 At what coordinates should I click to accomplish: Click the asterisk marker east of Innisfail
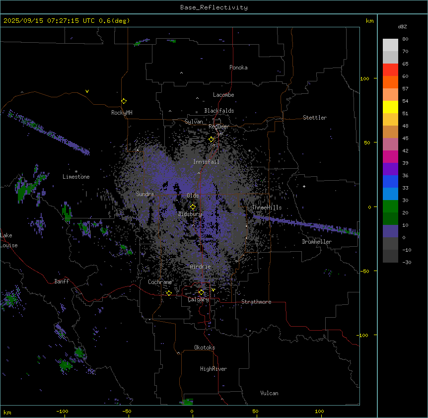click(x=249, y=150)
